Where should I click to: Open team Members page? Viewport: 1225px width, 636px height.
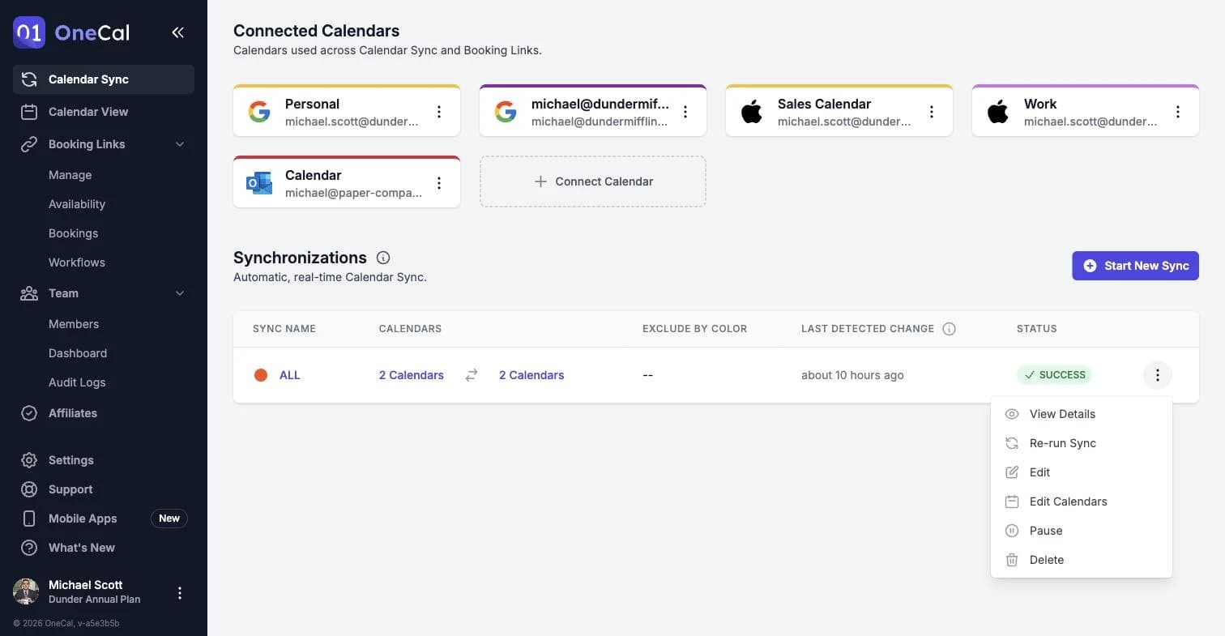click(74, 324)
